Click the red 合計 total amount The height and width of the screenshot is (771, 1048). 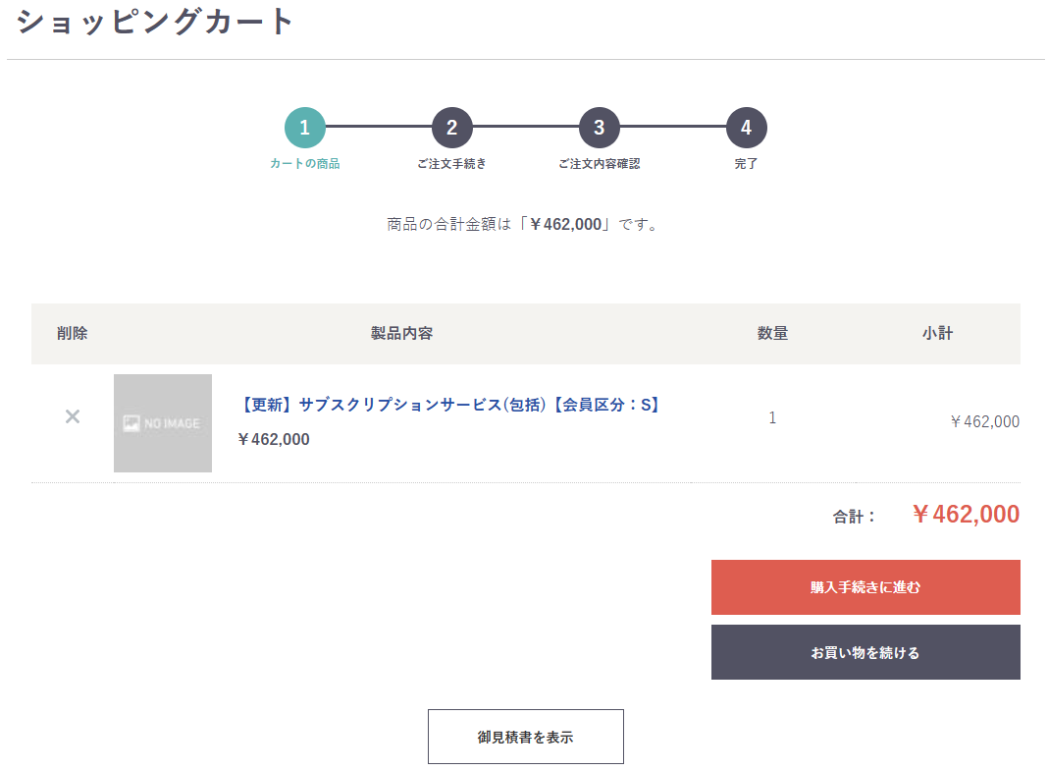(x=966, y=515)
